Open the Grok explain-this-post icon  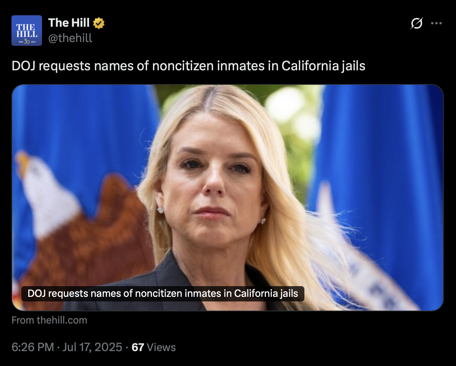[x=416, y=23]
